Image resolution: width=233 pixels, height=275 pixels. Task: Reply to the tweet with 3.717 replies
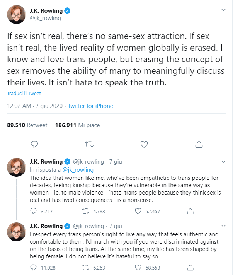click(34, 211)
